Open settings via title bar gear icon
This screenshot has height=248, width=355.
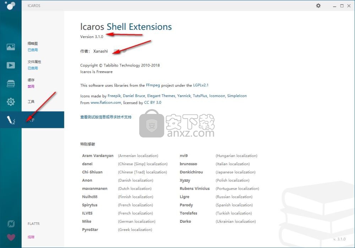coord(318,6)
